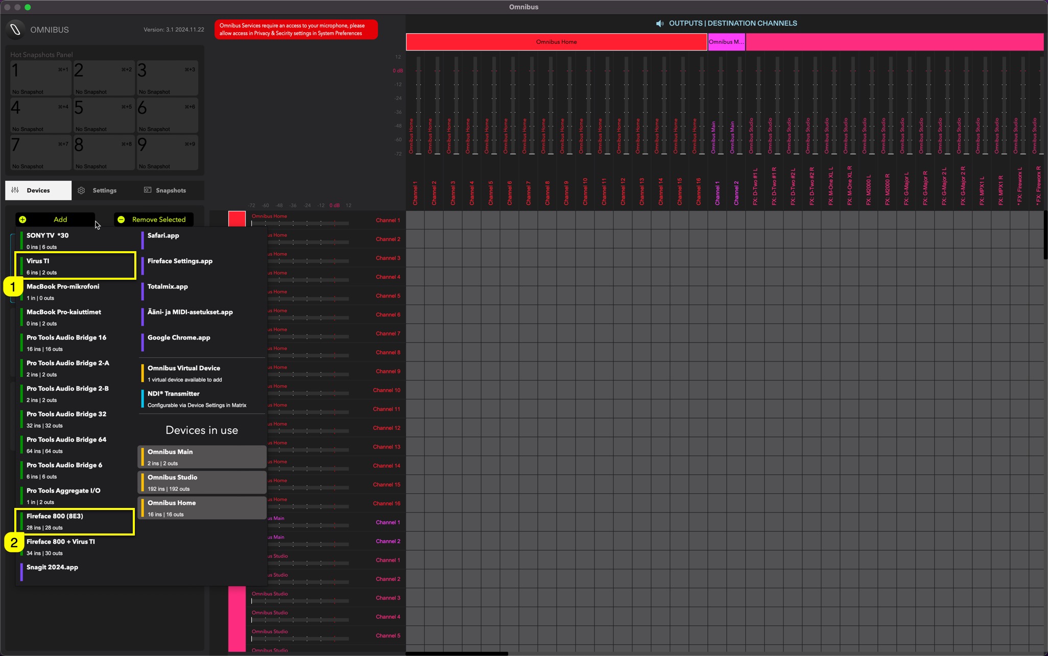Click the Settings gear icon
This screenshot has height=656, width=1048.
[x=81, y=190]
